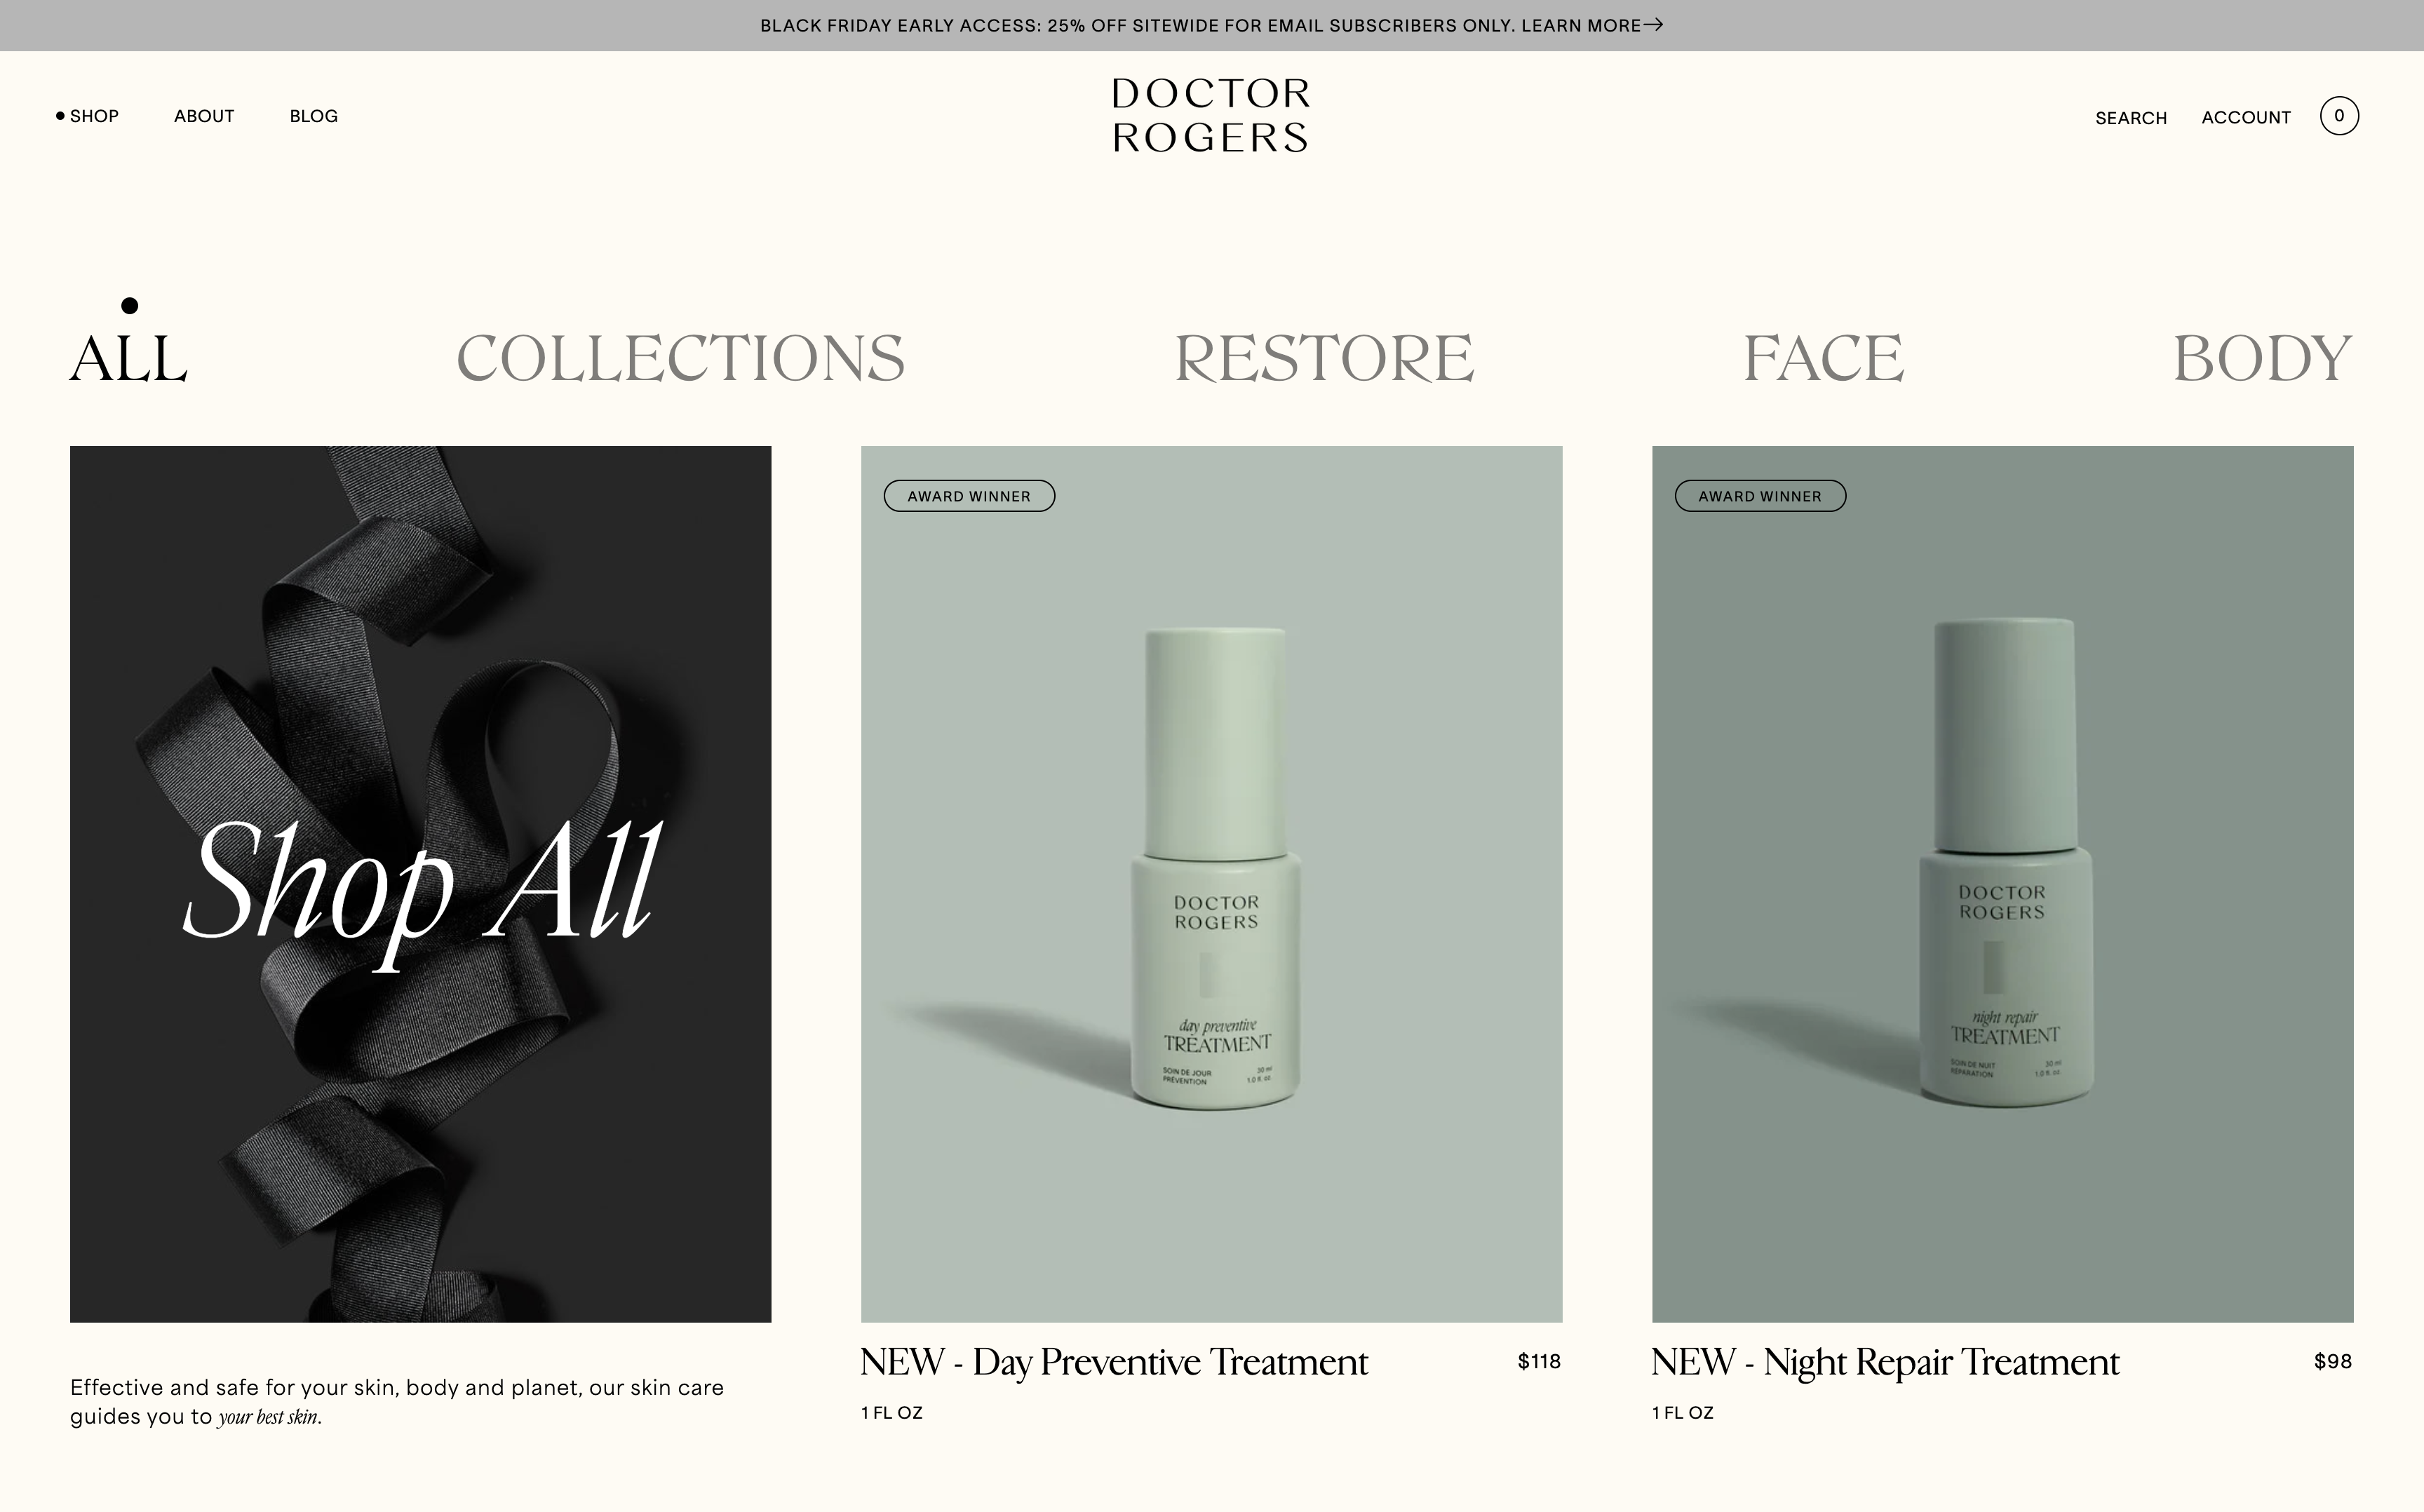Viewport: 2424px width, 1512px height.
Task: Click Award Winner badge on Night Treatment
Action: 1760,496
